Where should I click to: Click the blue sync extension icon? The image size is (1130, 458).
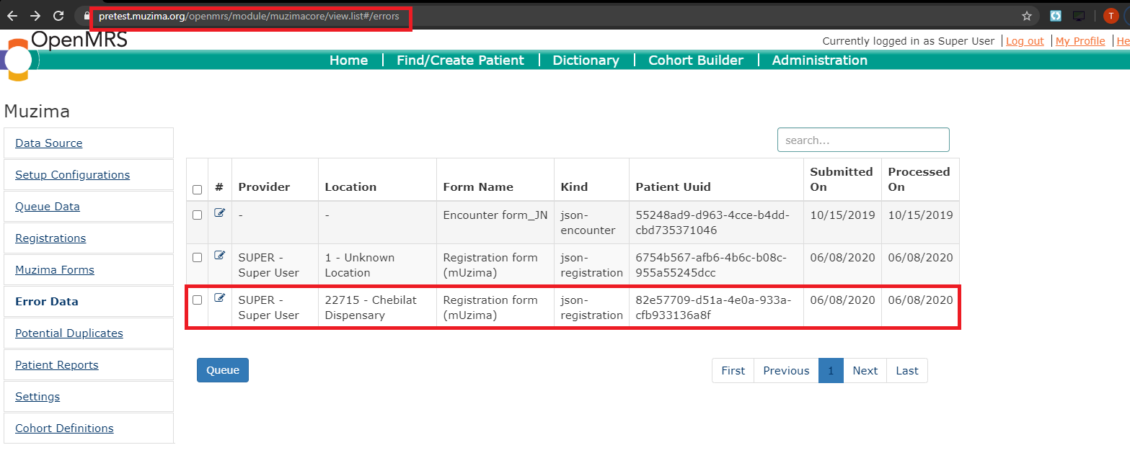pos(1056,16)
